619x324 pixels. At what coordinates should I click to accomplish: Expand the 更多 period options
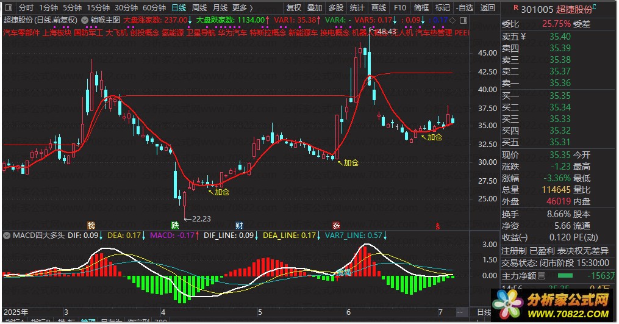[x=242, y=7]
